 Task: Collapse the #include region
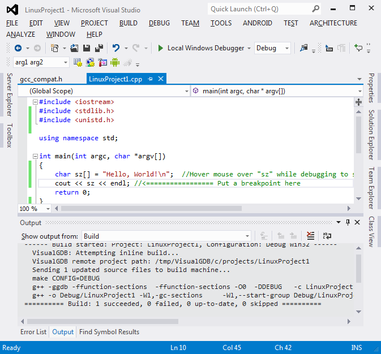35,102
